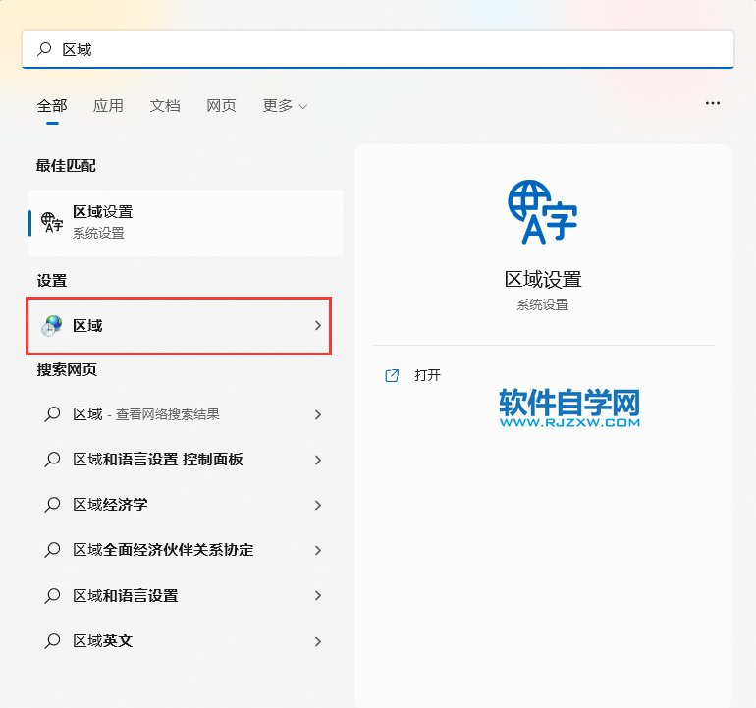
Task: Select the 全部 tab
Action: coord(52,106)
